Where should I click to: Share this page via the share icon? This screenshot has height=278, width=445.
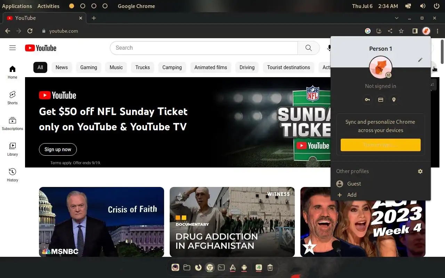pyautogui.click(x=390, y=31)
